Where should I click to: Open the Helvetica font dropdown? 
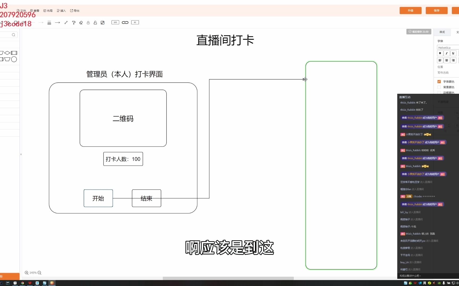[x=448, y=48]
